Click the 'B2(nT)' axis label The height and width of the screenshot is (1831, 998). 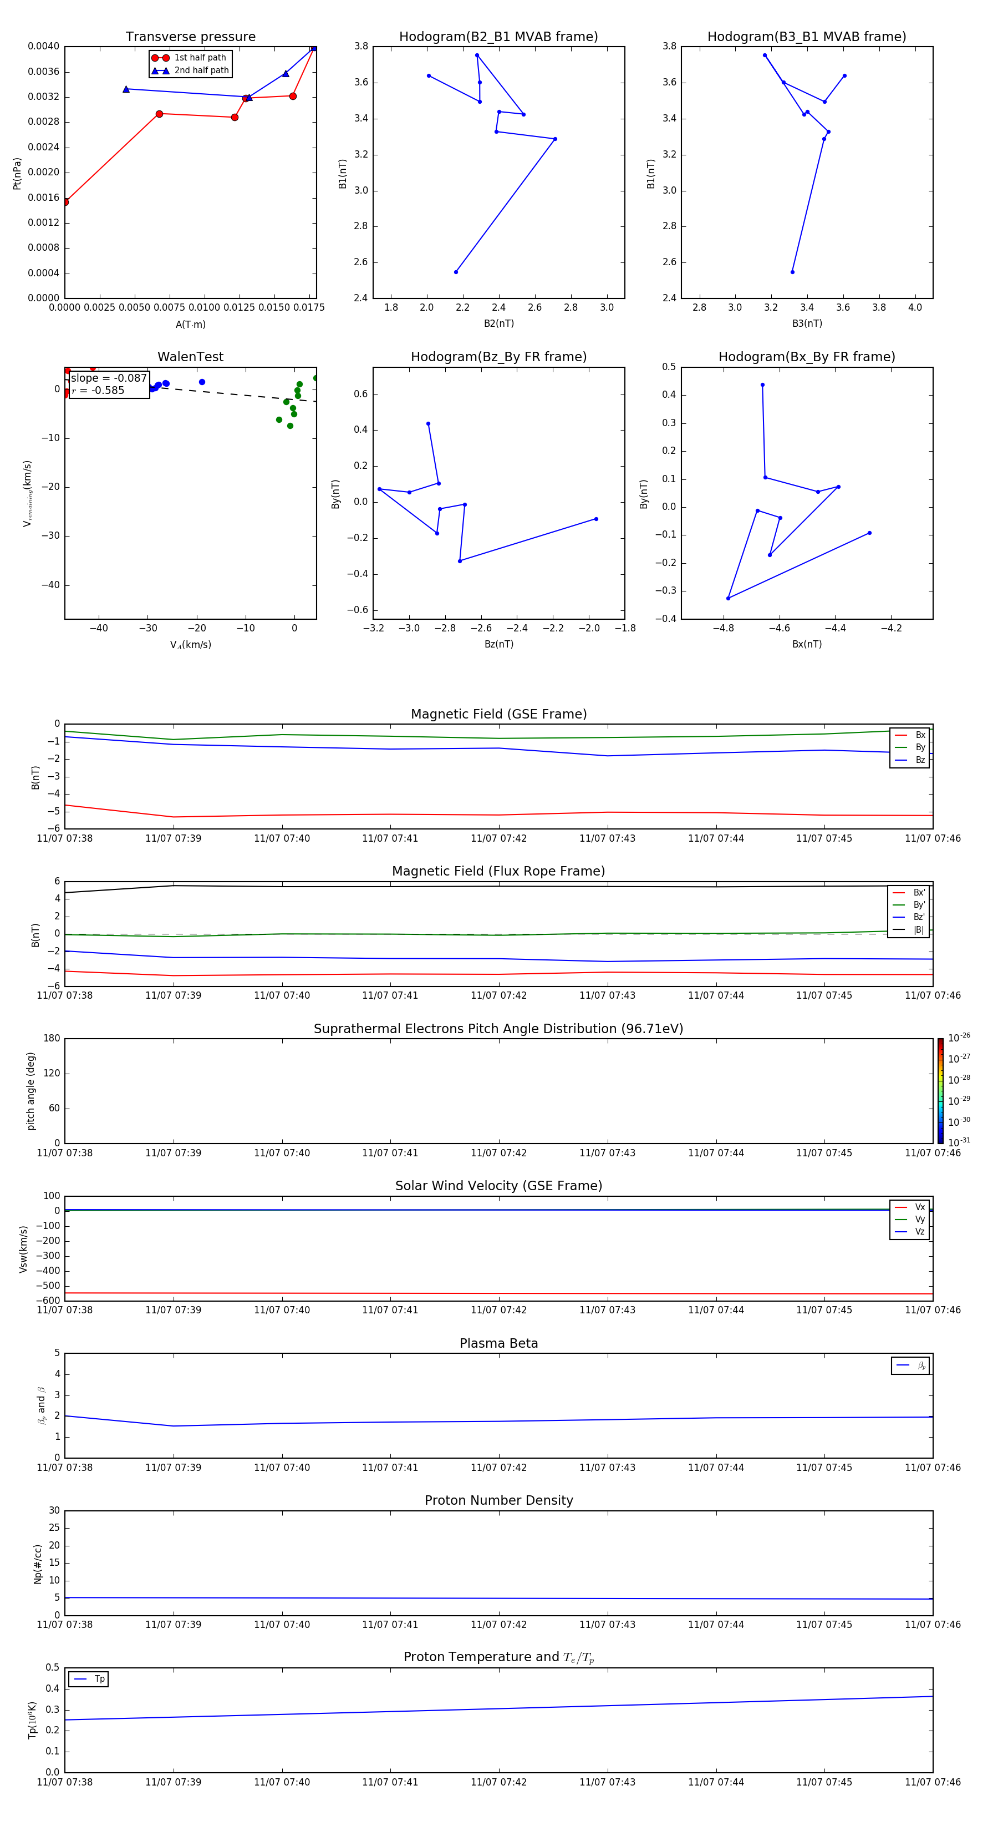(498, 323)
